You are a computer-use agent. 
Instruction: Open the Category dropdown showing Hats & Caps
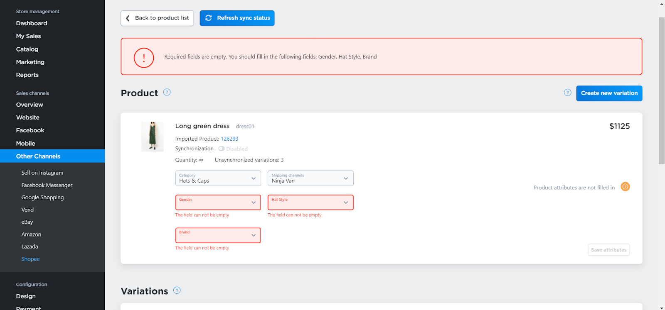click(x=218, y=178)
